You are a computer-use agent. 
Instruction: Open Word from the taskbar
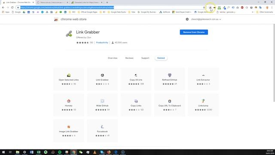31,152
